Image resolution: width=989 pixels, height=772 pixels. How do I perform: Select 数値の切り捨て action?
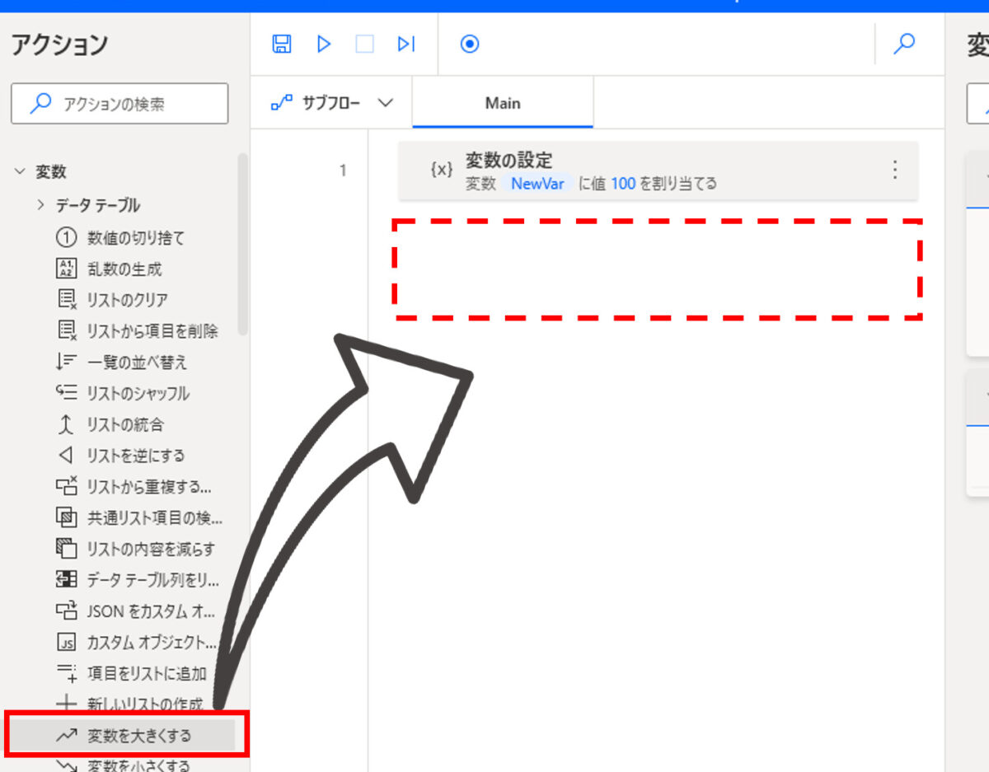[135, 238]
